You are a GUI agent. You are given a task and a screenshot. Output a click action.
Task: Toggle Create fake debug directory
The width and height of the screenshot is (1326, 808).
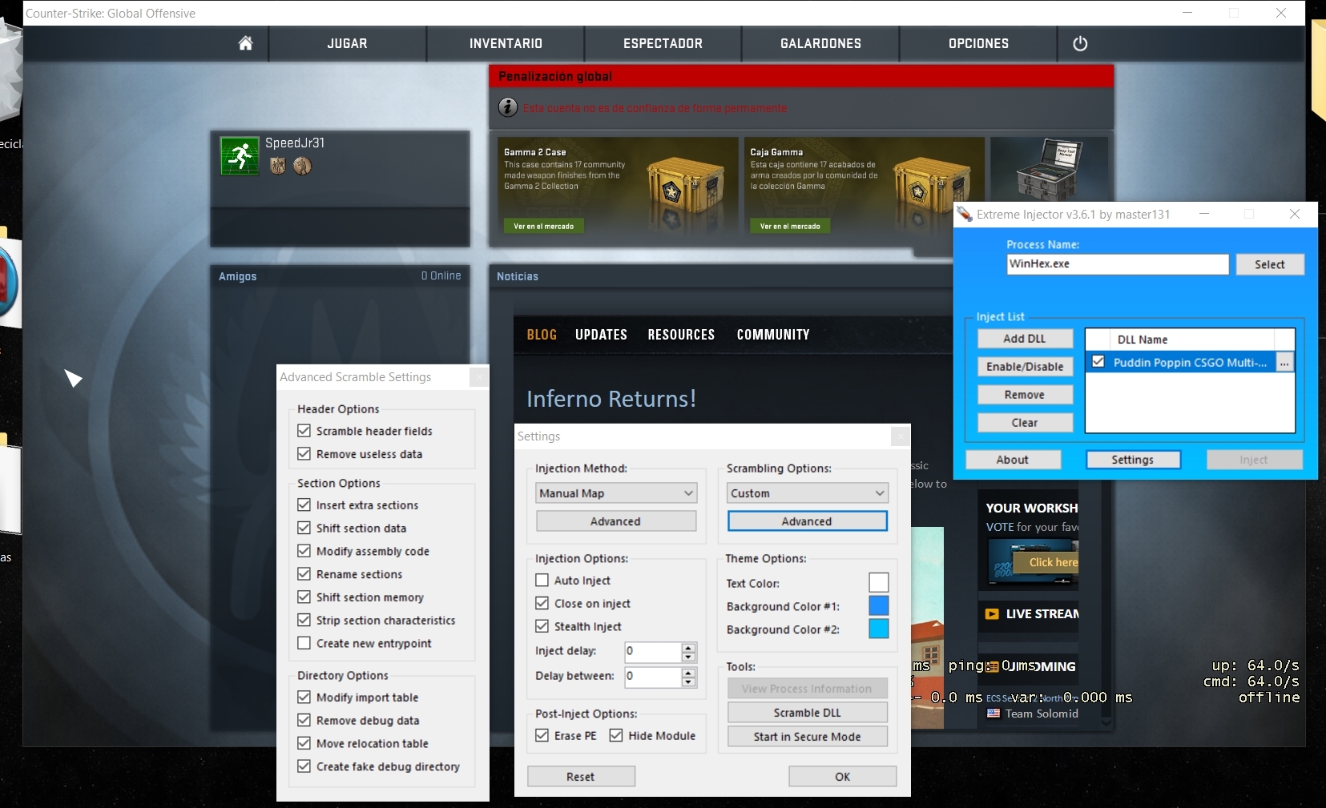coord(304,766)
